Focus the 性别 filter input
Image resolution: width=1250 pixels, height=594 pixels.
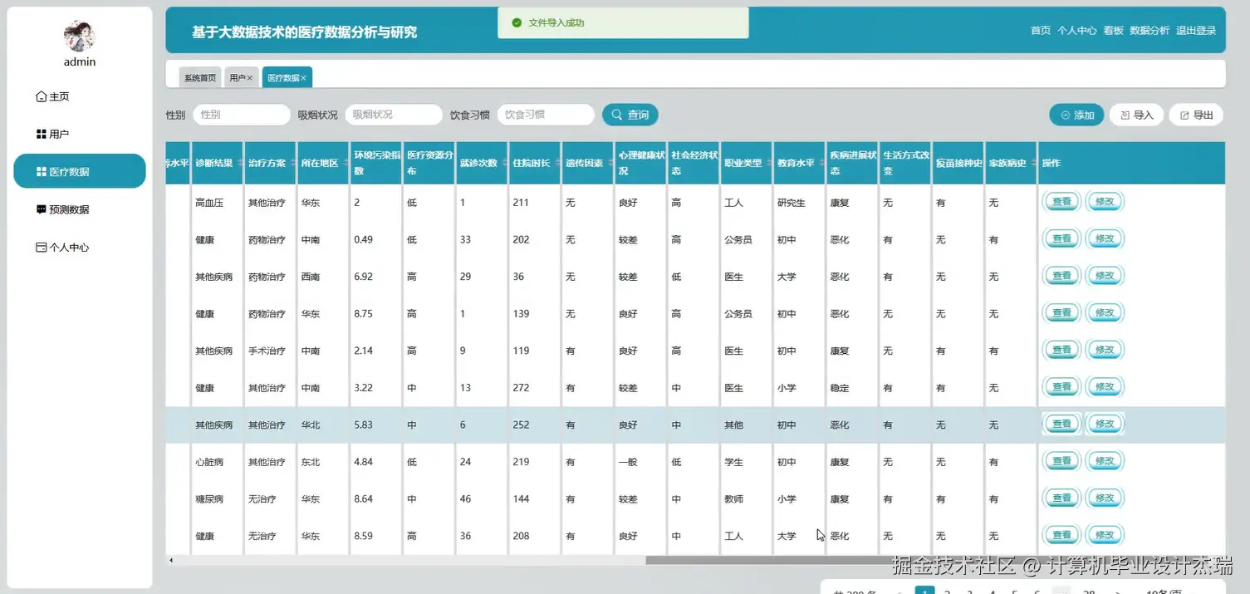[242, 115]
